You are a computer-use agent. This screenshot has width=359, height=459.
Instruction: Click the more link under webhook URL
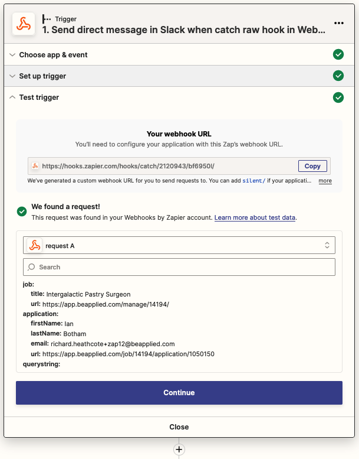[325, 181]
